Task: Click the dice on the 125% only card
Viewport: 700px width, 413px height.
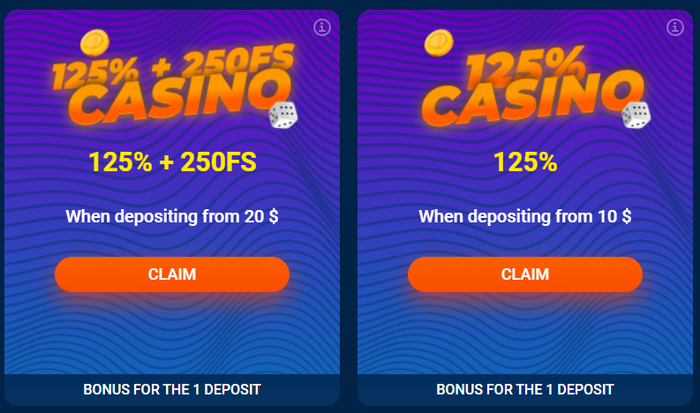Action: 636,115
